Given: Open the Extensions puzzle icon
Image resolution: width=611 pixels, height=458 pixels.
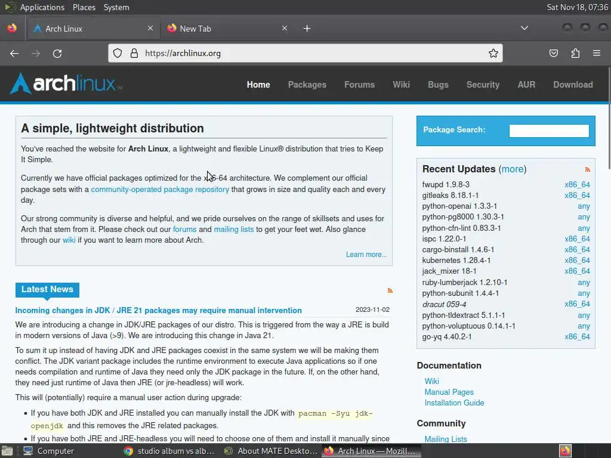Looking at the screenshot, I should (x=575, y=53).
